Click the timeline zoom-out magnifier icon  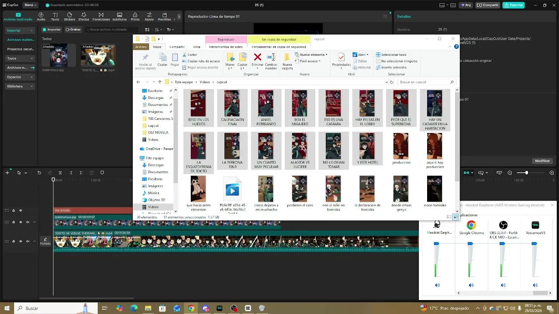tap(510, 173)
